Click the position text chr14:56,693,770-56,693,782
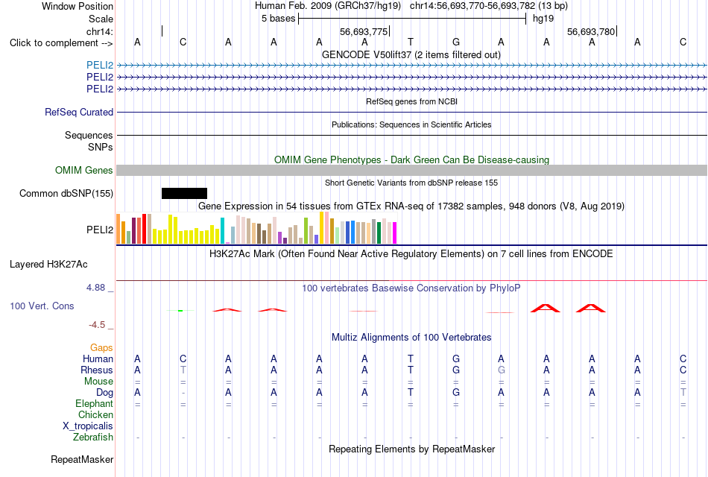708x477 pixels. 472,6
